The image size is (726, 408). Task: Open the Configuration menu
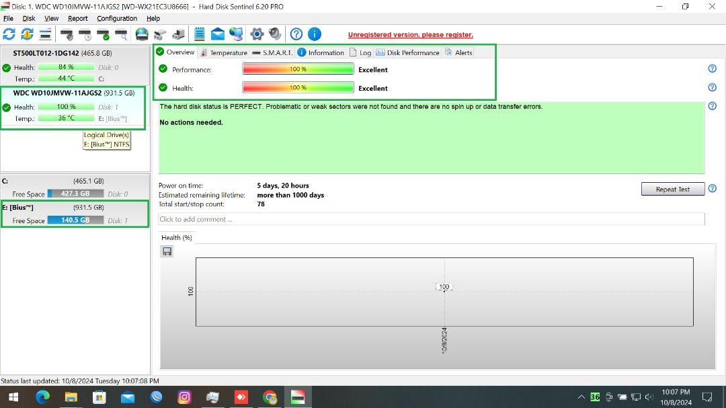click(x=117, y=19)
